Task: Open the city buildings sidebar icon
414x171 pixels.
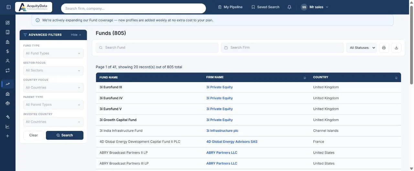Action: (x=8, y=42)
